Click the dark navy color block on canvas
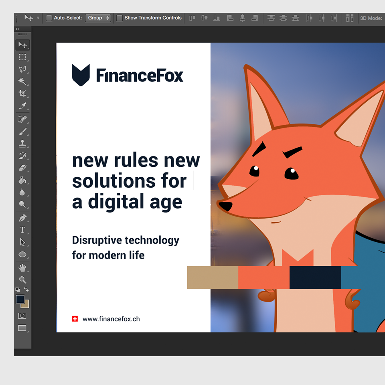This screenshot has height=385, width=385. [x=315, y=278]
